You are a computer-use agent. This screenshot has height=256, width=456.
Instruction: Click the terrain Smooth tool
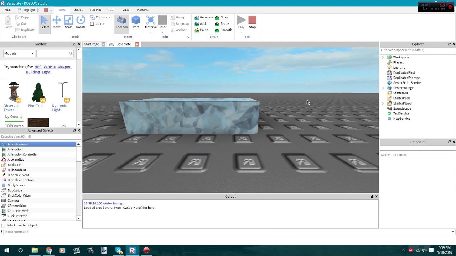[223, 30]
